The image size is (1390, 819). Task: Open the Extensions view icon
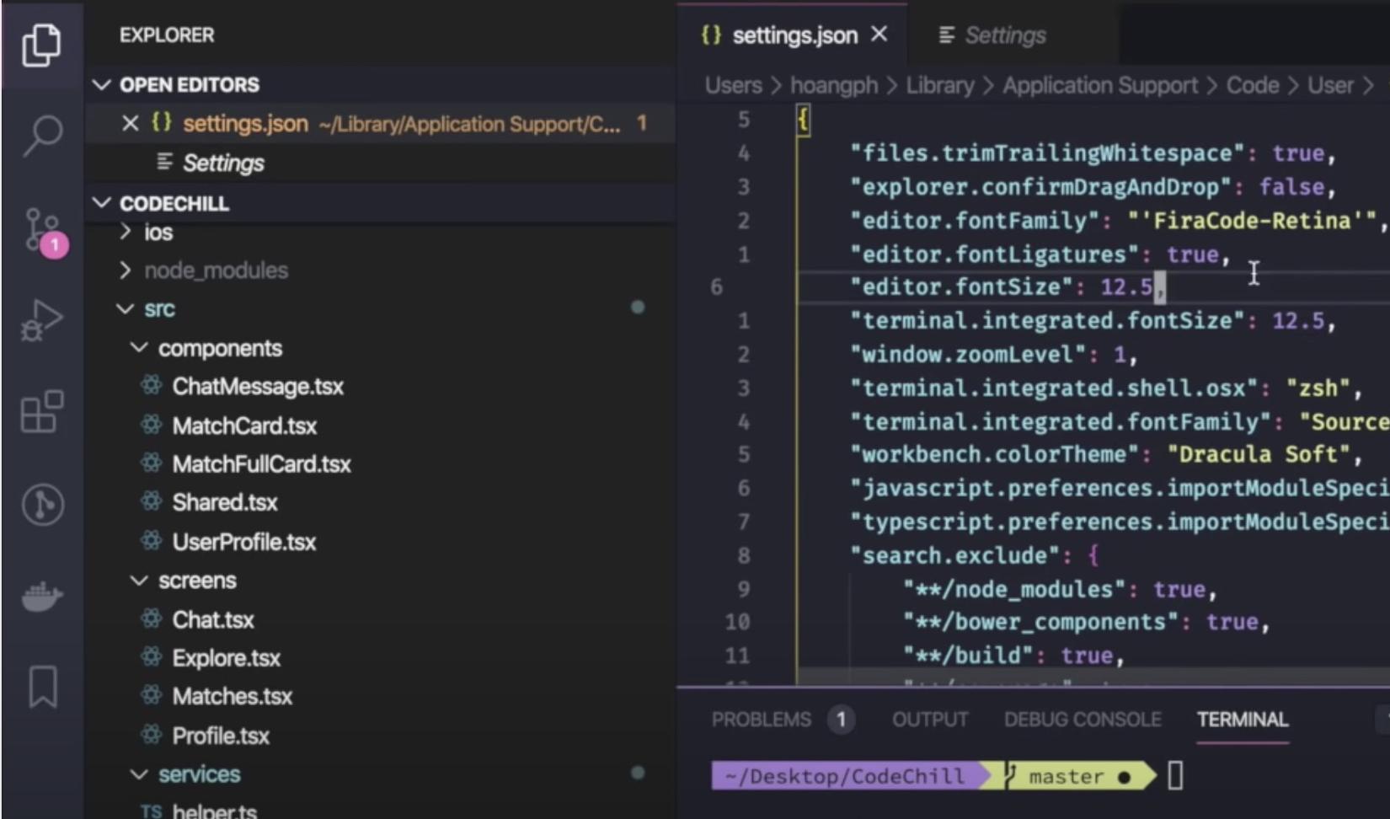point(41,412)
